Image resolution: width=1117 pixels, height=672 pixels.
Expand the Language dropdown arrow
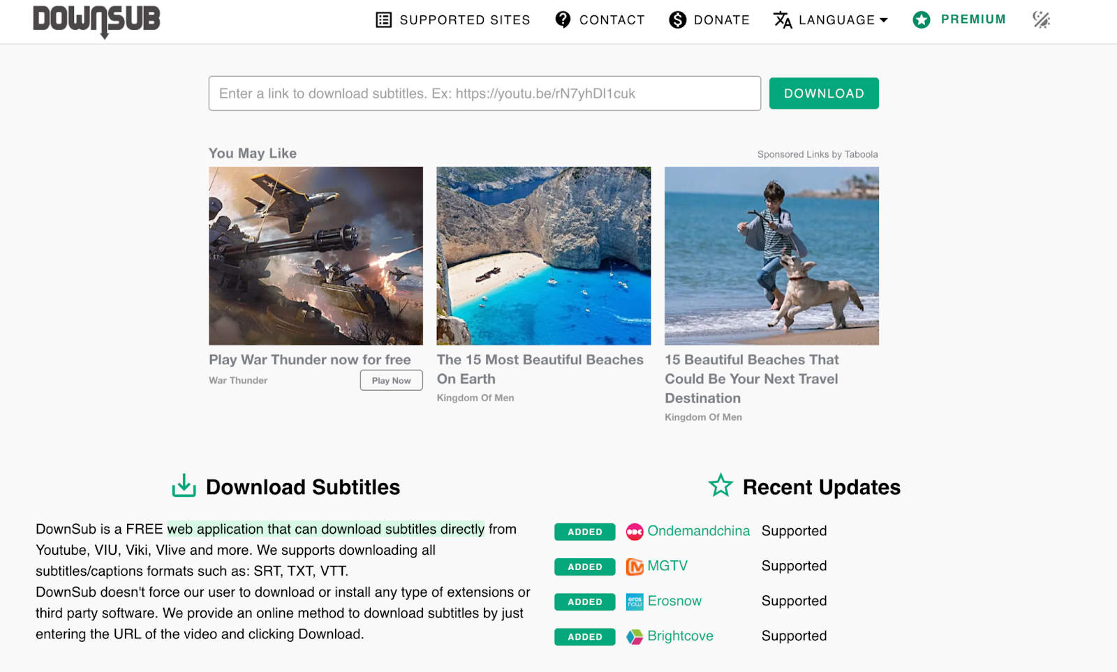coord(884,20)
